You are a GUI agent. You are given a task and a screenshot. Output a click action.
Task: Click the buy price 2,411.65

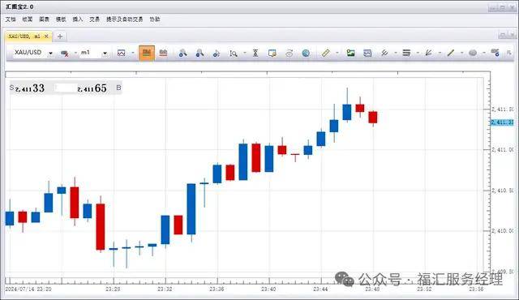(92, 88)
